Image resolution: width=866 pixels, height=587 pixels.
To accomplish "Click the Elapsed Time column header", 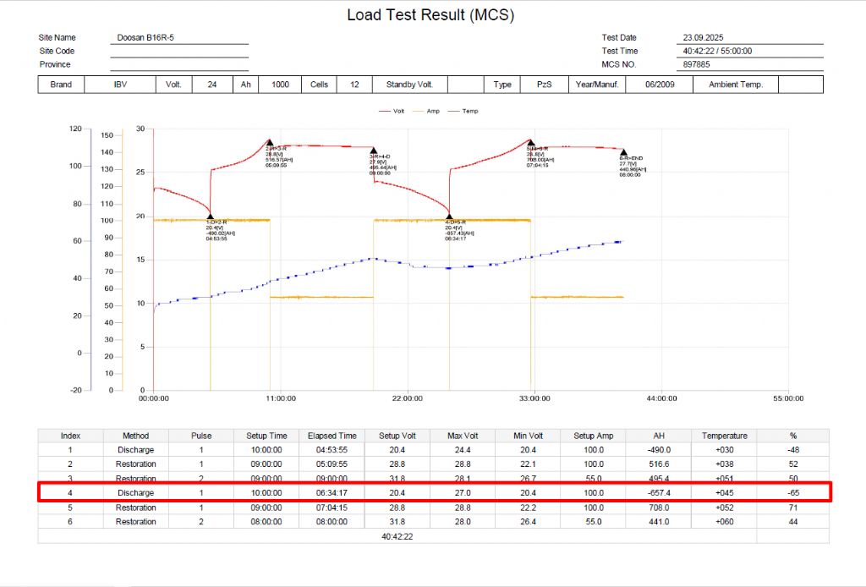I will [x=332, y=436].
